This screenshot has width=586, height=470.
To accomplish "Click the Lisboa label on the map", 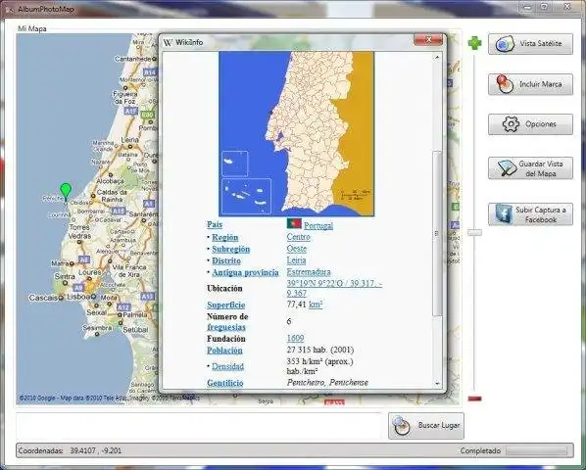I will tap(78, 297).
